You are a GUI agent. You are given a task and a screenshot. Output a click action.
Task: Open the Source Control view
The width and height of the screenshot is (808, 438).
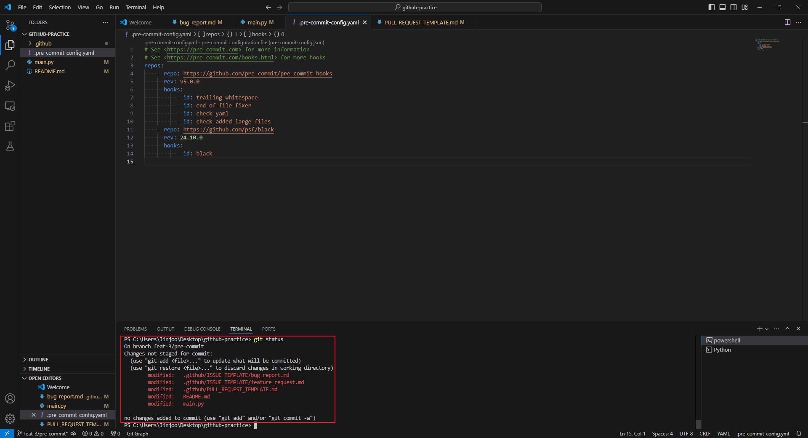click(10, 25)
